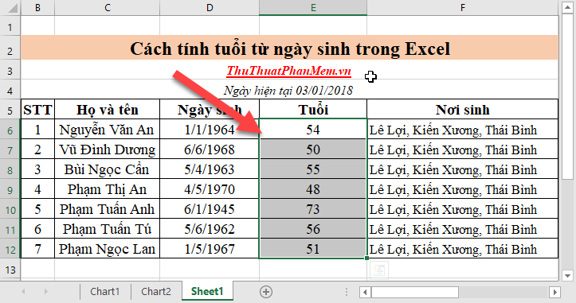
Task: Select the cell 'Bùi Ngọc Cần'
Action: click(108, 169)
